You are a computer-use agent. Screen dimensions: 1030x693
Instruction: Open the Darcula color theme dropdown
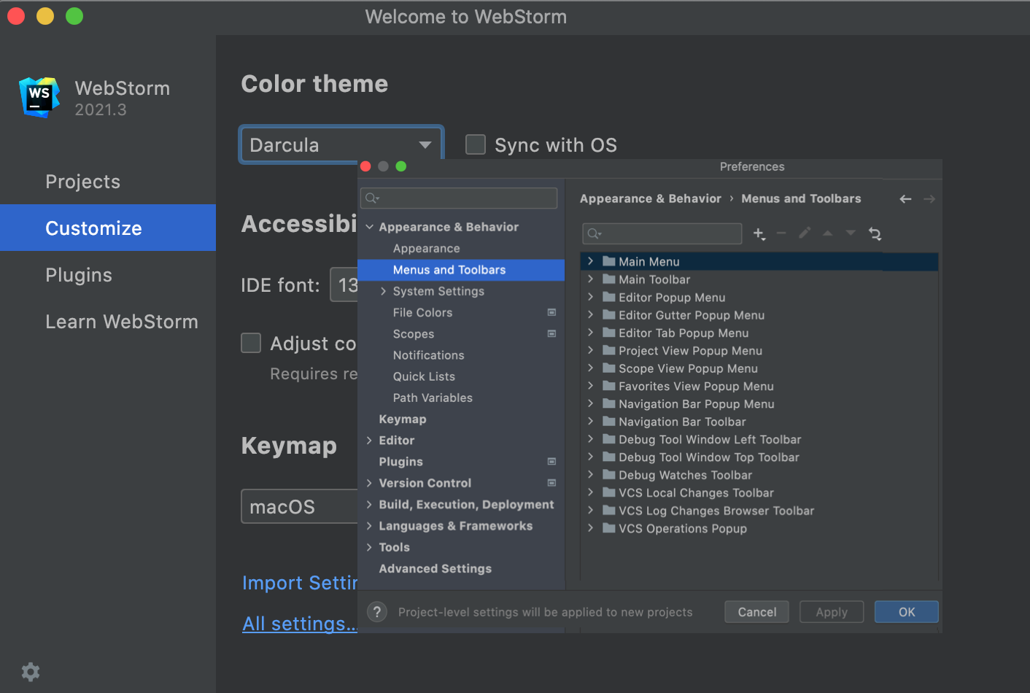click(341, 144)
